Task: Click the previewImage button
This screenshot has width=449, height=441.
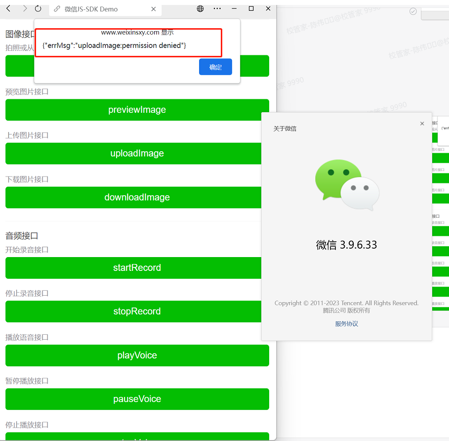Action: [137, 110]
